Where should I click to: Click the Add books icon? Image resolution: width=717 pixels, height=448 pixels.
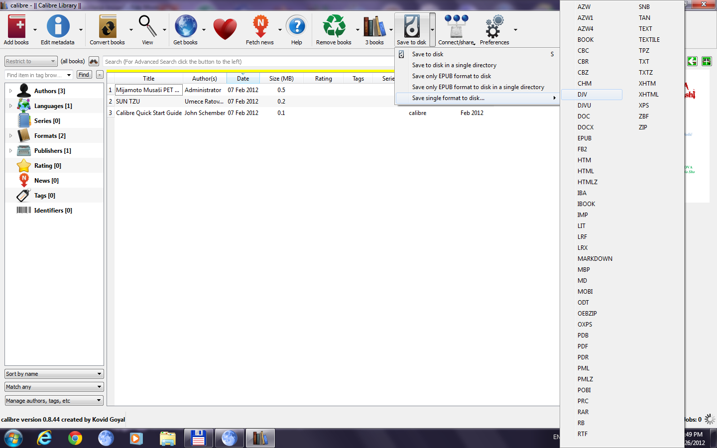pyautogui.click(x=16, y=26)
